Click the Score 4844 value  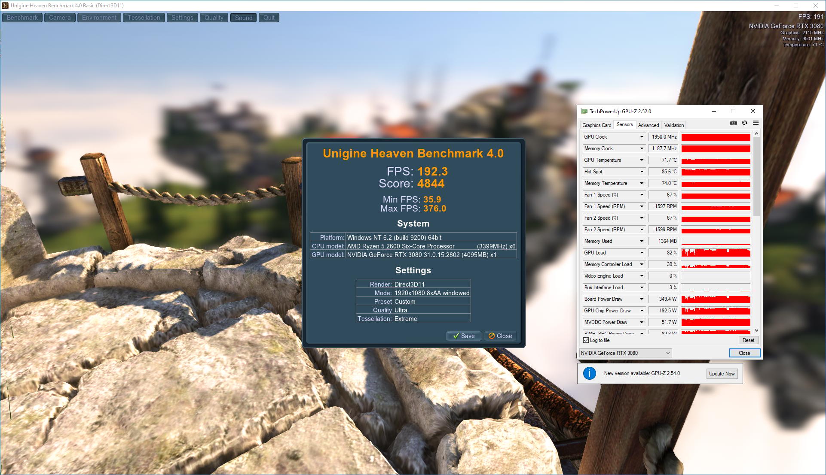[431, 184]
